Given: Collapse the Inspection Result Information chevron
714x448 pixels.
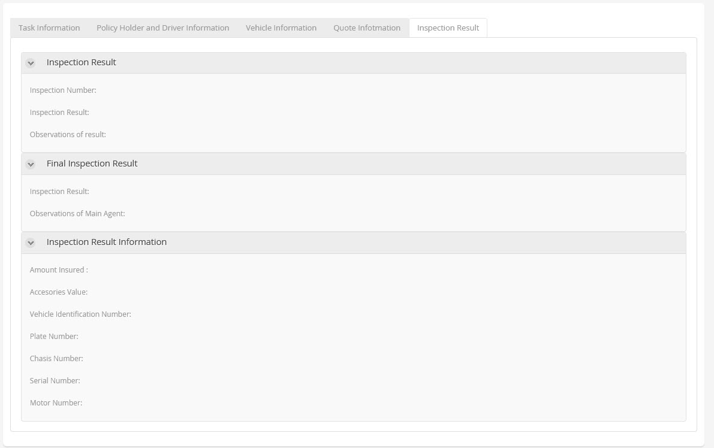Looking at the screenshot, I should [31, 243].
